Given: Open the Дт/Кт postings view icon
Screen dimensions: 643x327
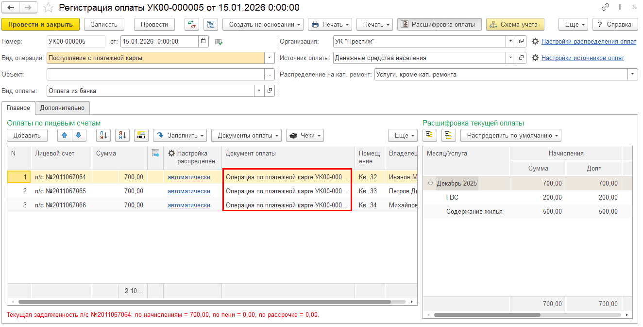Looking at the screenshot, I should click(191, 24).
